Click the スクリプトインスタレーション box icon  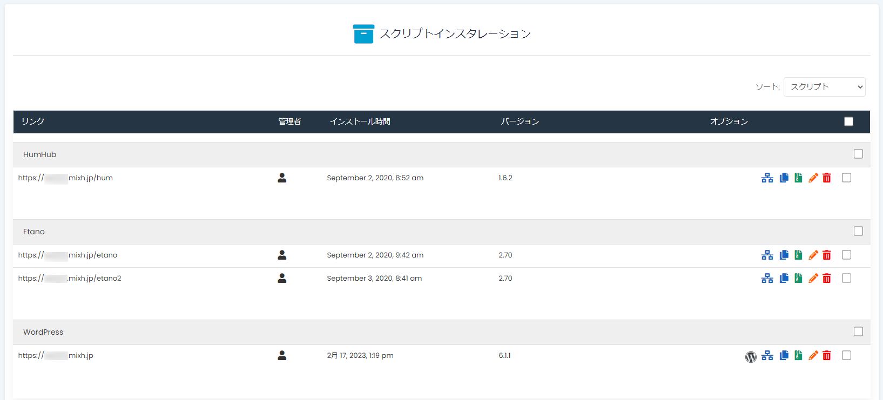(x=363, y=34)
